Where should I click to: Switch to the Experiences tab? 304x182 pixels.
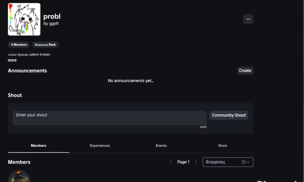100,145
